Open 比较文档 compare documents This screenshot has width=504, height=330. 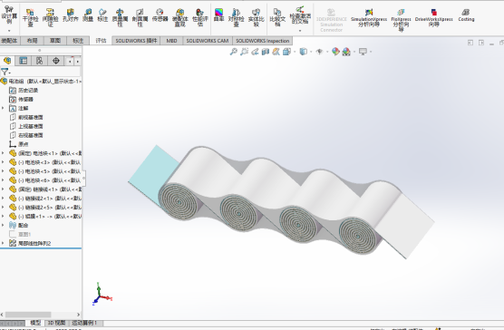coord(277,18)
